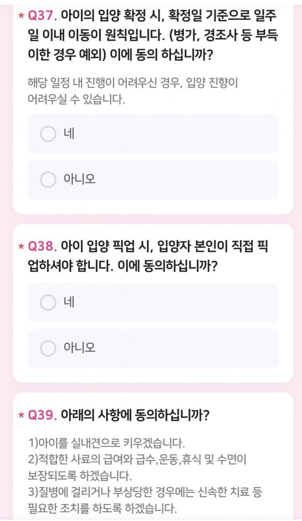Select the 아니오 radio circle for Q38
The width and height of the screenshot is (302, 521).
48,348
